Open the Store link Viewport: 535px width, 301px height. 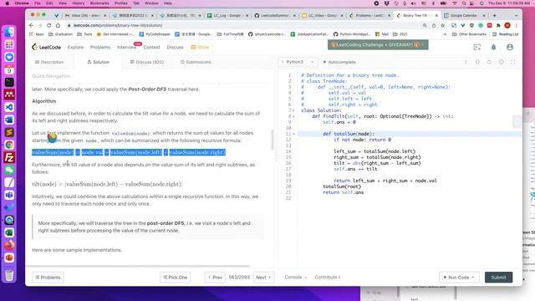click(x=200, y=47)
